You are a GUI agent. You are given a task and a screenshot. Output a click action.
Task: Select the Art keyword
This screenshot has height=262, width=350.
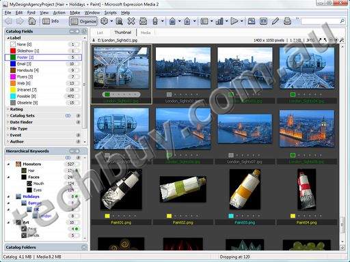coord(26,222)
